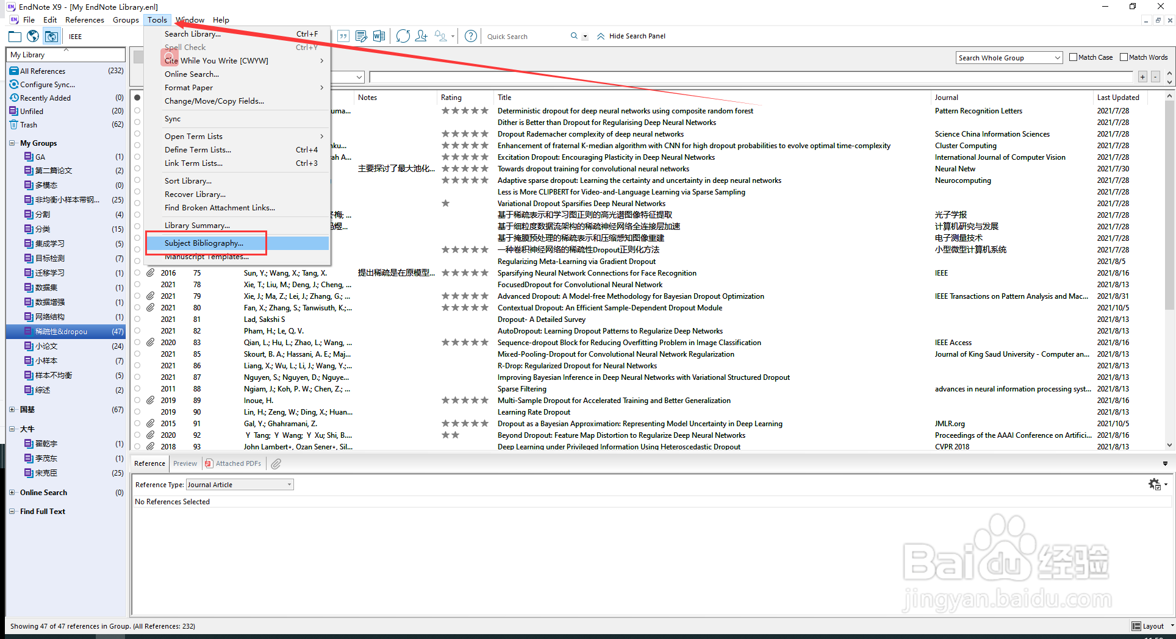Open the Groups menu
Viewport: 1176px width, 639px height.
click(126, 20)
